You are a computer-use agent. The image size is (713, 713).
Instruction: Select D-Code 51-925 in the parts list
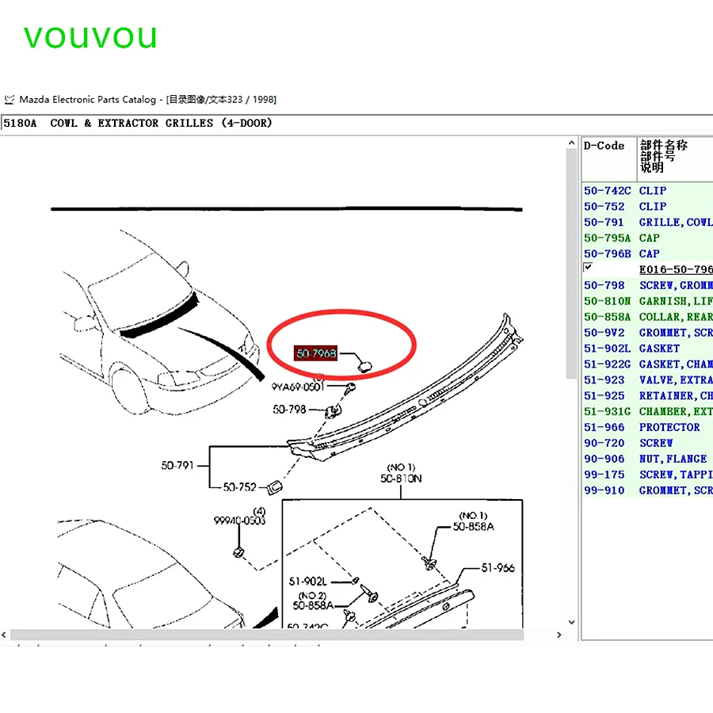point(604,396)
